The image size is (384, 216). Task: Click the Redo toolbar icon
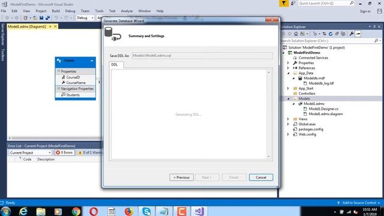(66, 18)
